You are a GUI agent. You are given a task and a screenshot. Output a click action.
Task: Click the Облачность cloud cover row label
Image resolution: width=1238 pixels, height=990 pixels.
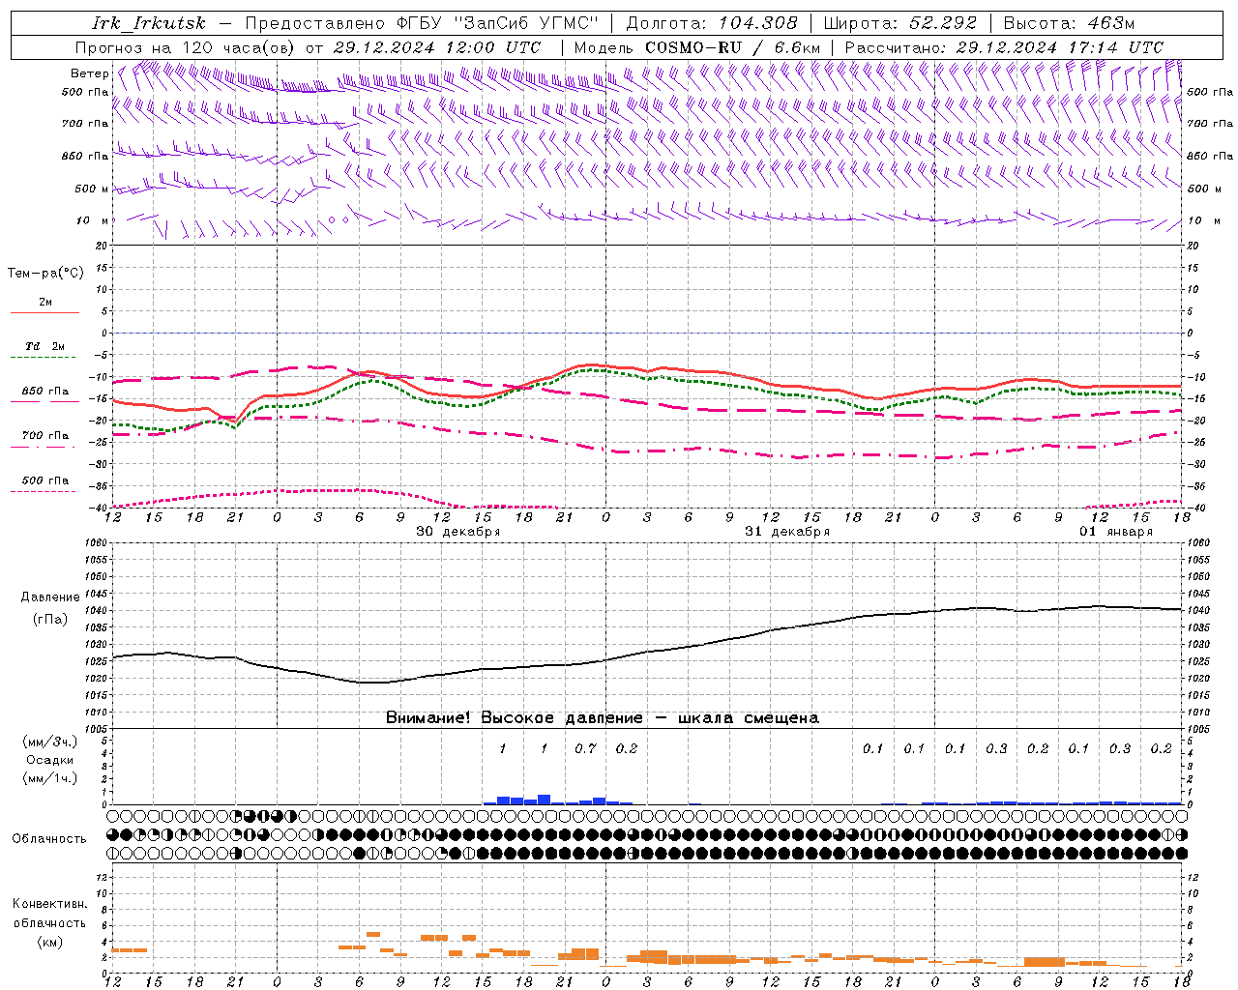[49, 838]
